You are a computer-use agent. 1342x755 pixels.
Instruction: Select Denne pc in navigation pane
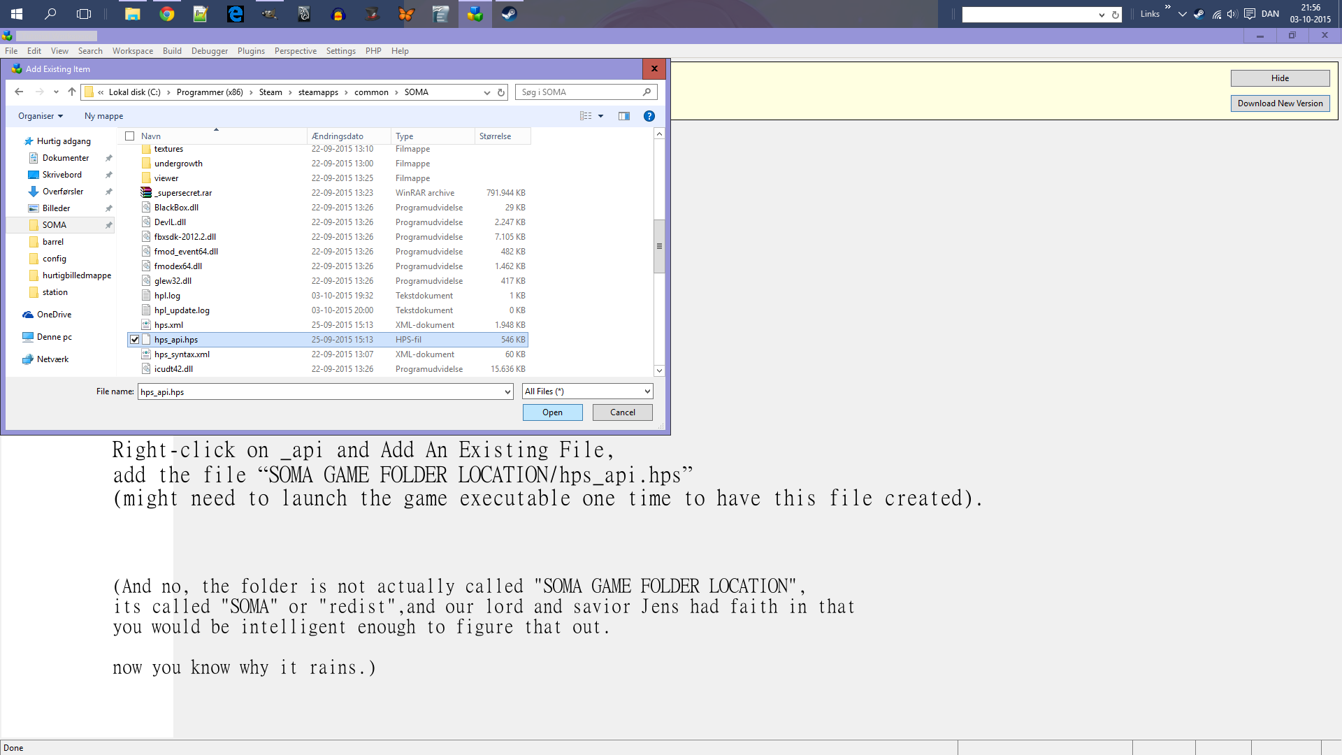point(54,337)
